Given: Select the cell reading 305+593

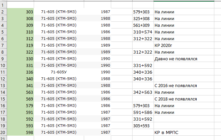Looking at the screenshot, I should tap(143, 126).
